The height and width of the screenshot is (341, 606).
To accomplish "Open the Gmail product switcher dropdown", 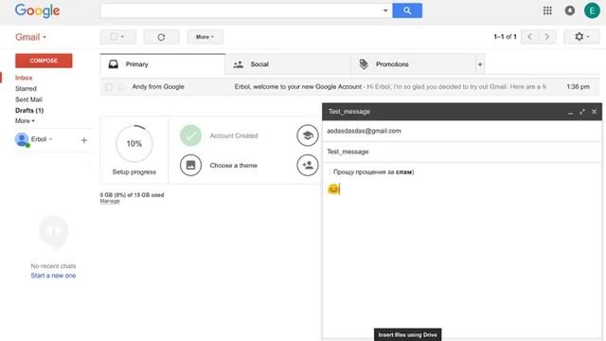I will [x=30, y=37].
